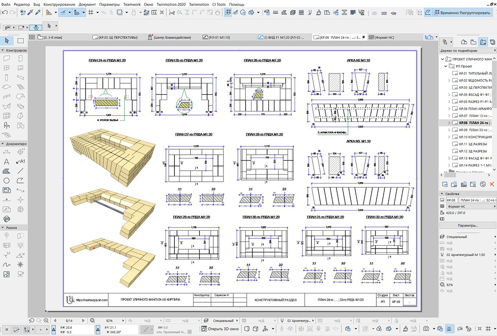Go to previous layout arrow before 8/14
The image size is (497, 336).
(55, 320)
